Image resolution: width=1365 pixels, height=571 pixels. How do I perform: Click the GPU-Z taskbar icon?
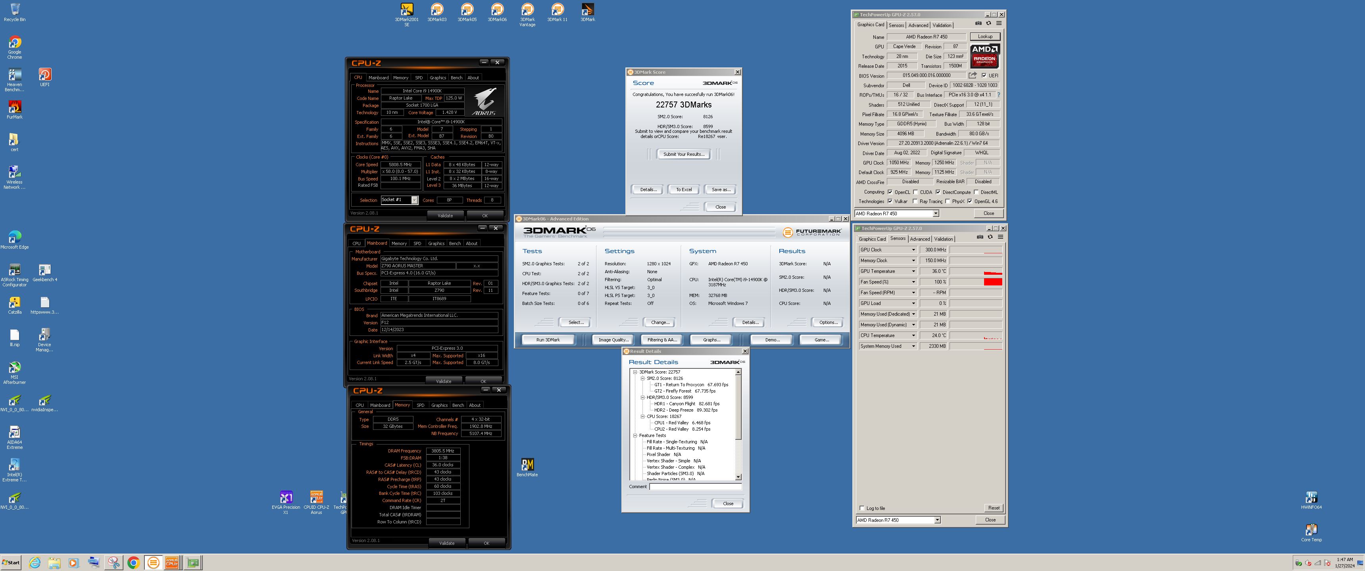[193, 563]
